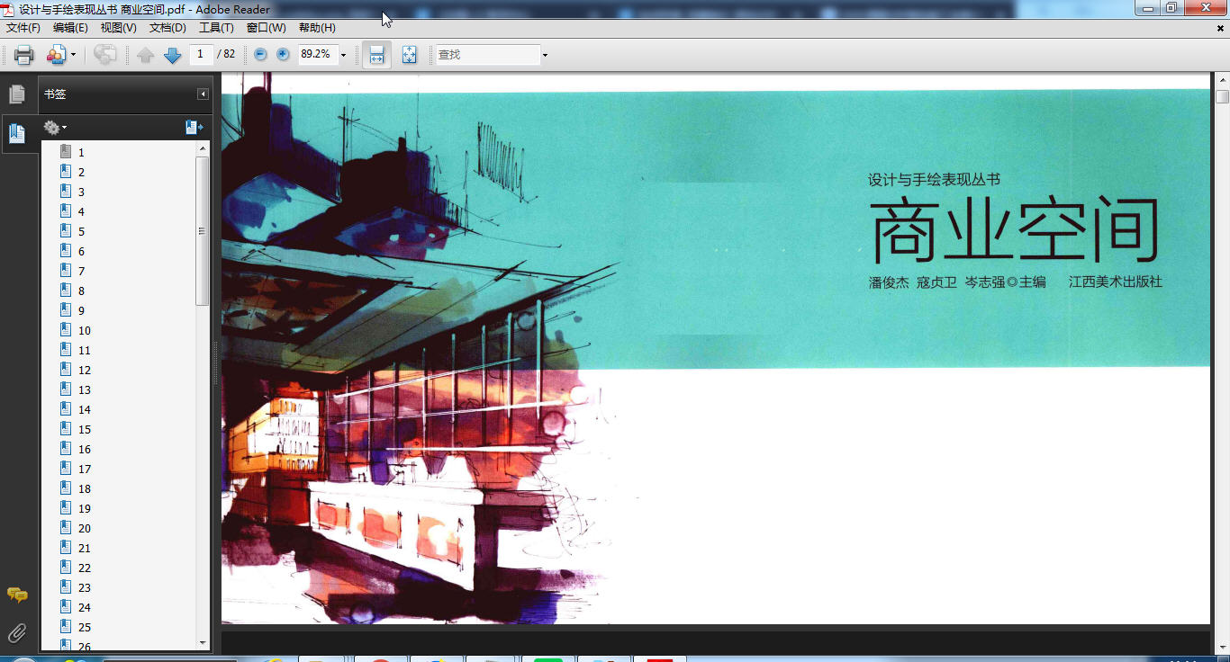Screen dimensions: 1230x662
Task: Click the 查找 search box
Action: point(487,55)
